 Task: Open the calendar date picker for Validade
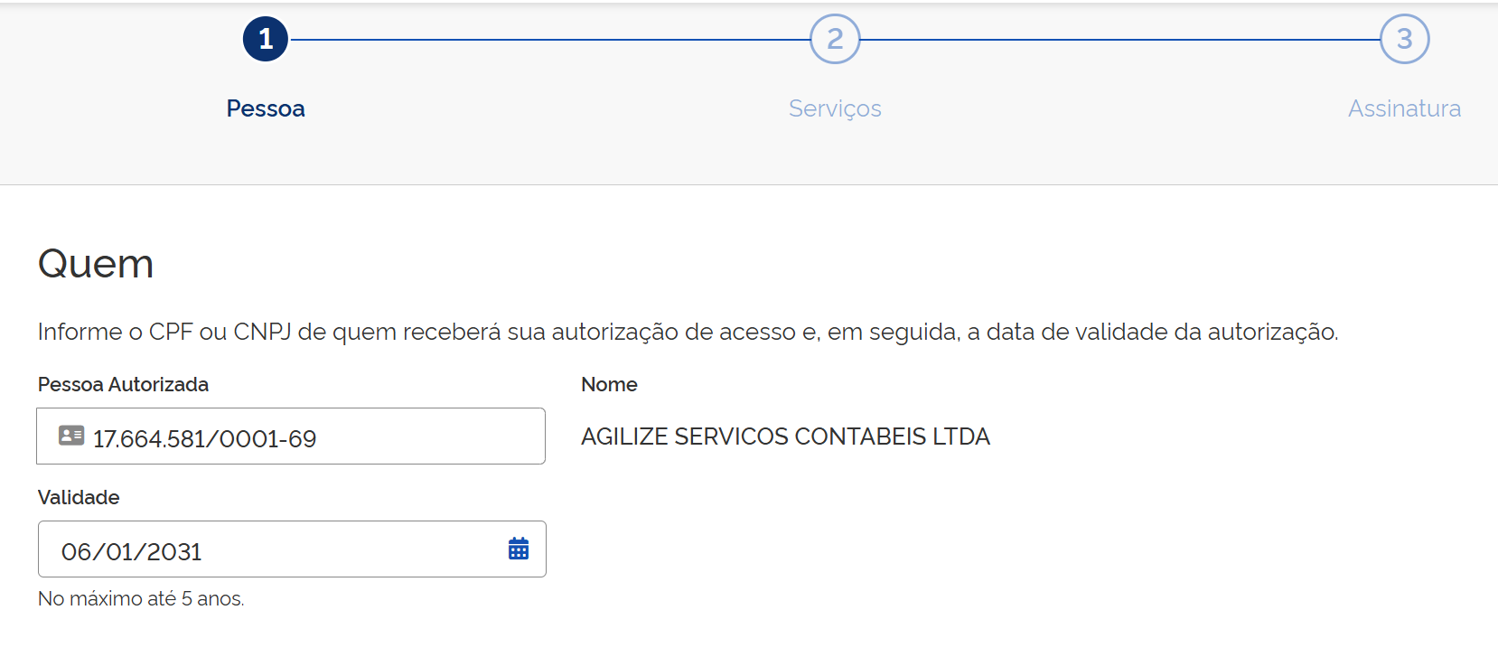pos(517,549)
